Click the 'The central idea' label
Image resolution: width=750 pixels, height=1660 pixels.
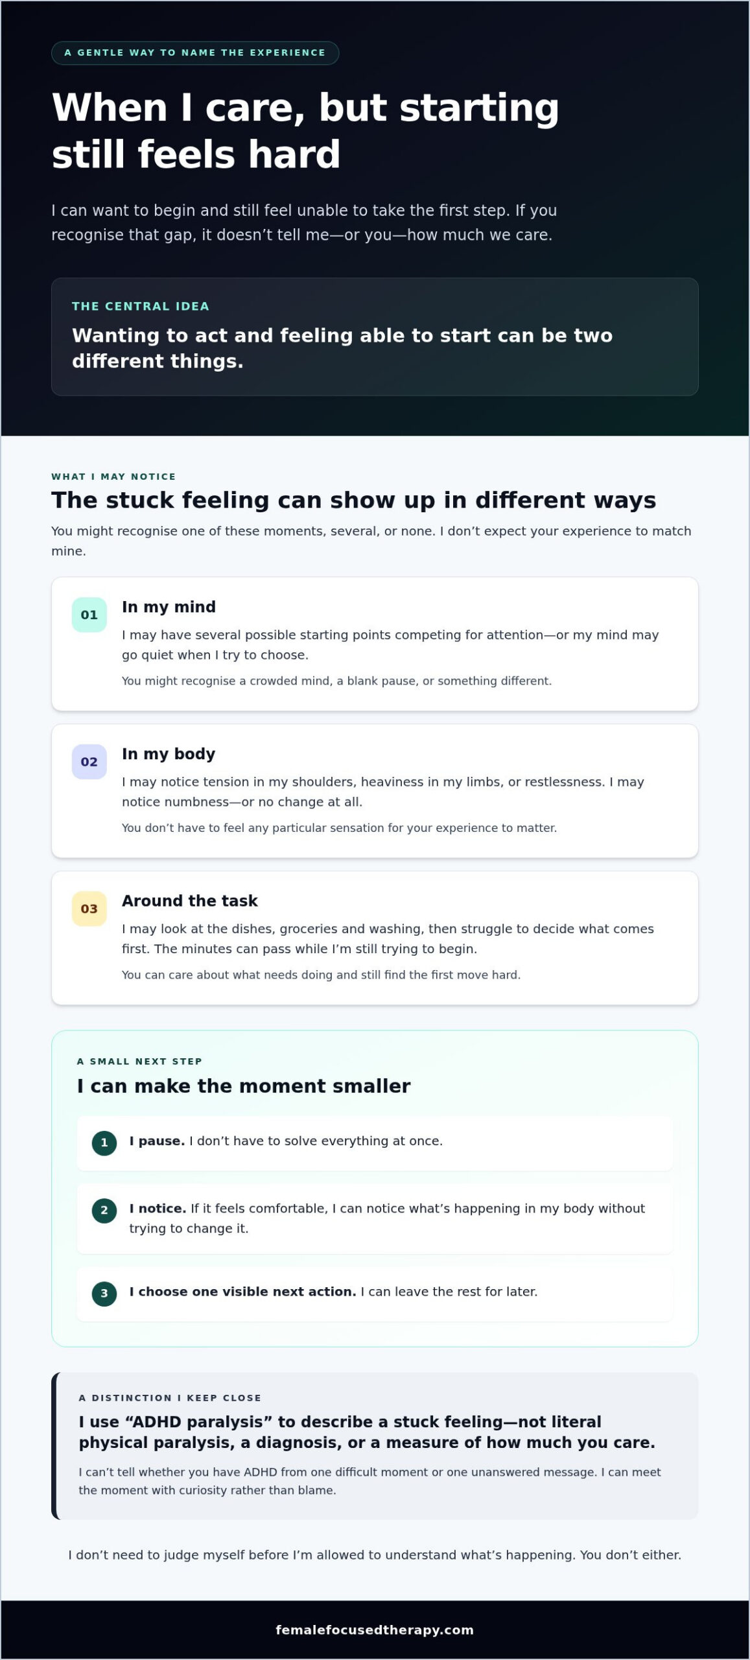(141, 306)
